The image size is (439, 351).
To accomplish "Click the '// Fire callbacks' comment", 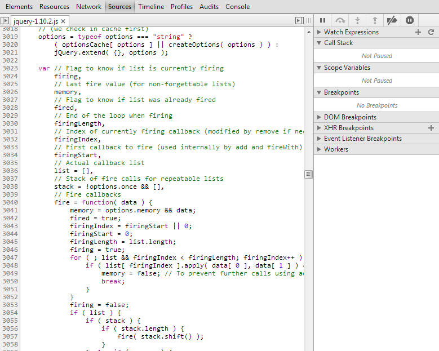I will [87, 194].
